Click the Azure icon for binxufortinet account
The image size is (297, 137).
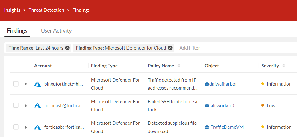click(x=38, y=84)
